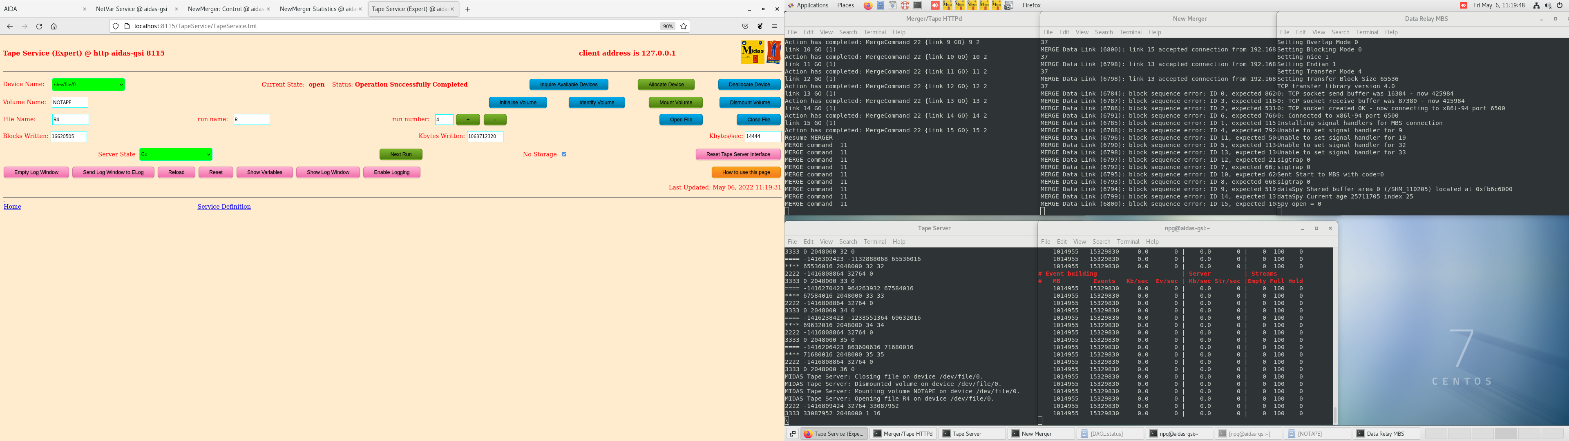Click Send Log Window to ELog
This screenshot has height=441, width=1569.
coord(113,172)
